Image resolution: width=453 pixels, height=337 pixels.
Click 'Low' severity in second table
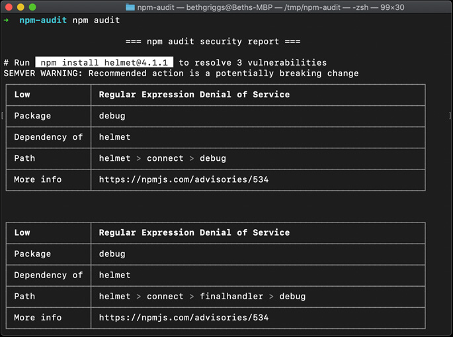[x=22, y=232]
